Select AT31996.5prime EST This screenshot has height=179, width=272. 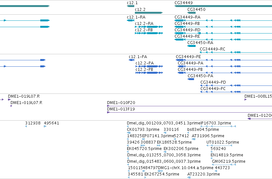click(x=208, y=136)
